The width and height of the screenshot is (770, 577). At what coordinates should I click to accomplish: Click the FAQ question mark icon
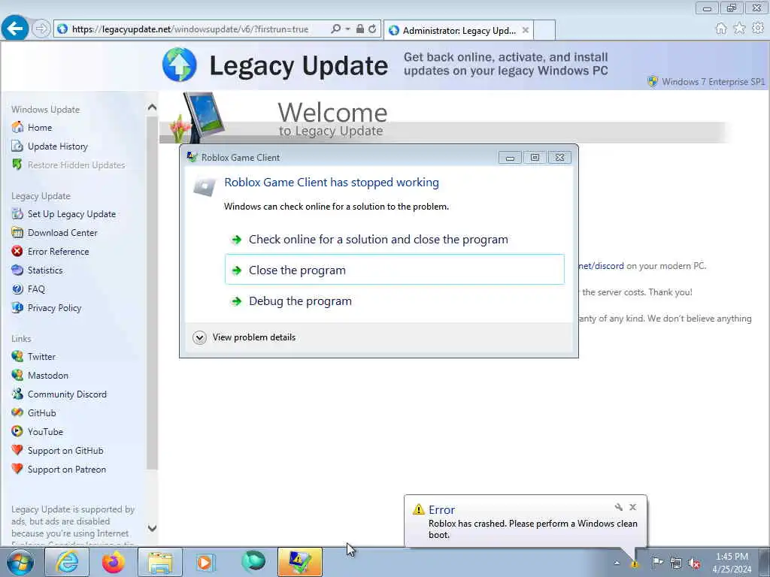tap(17, 289)
